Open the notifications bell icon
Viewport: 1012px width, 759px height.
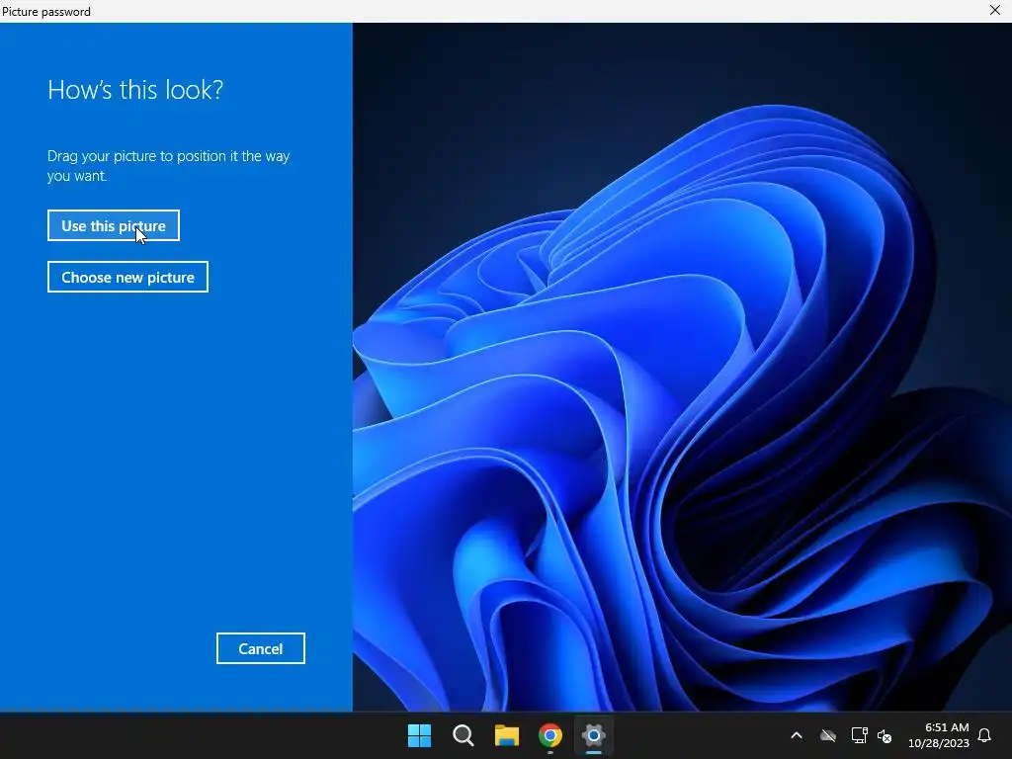click(984, 735)
